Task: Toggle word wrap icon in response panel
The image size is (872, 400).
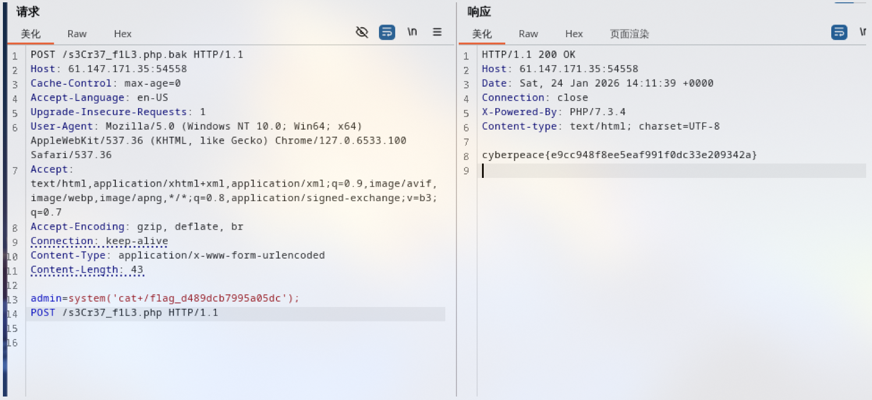Action: [x=839, y=33]
